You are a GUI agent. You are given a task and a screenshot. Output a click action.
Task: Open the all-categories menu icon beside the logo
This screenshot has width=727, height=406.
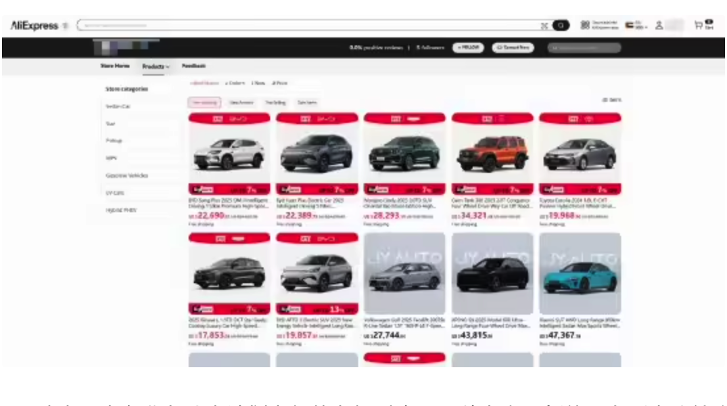[65, 26]
